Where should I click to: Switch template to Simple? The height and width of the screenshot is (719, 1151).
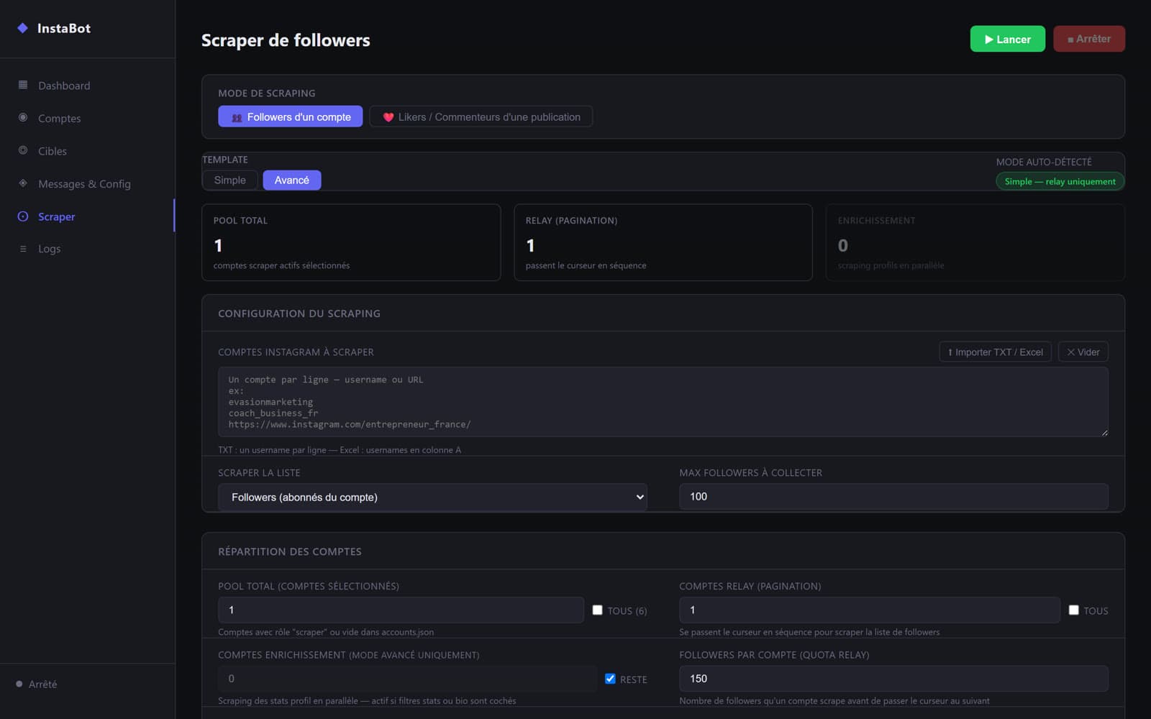(229, 180)
